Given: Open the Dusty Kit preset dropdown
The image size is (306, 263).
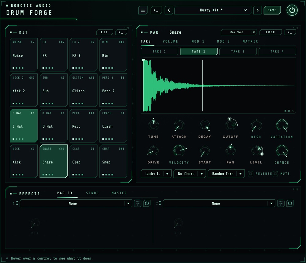Looking at the screenshot, I should 213,10.
